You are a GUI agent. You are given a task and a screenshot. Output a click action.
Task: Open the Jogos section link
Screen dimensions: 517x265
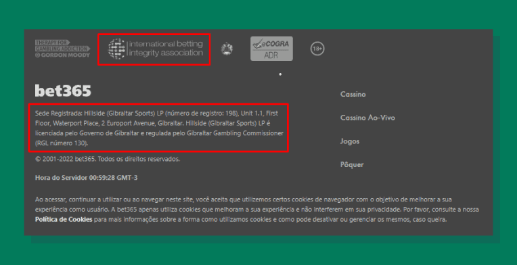pyautogui.click(x=349, y=141)
